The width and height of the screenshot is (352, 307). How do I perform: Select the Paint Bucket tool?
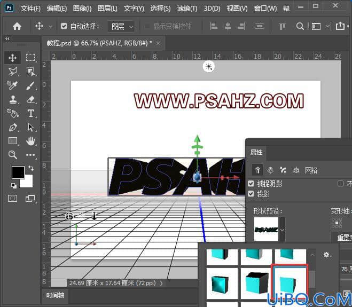pyautogui.click(x=13, y=113)
